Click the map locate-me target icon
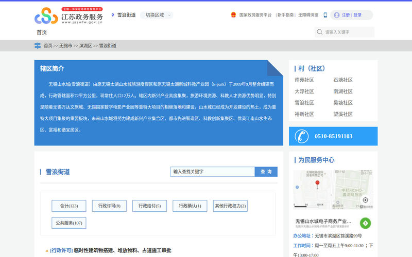This screenshot has width=412, height=257. 365,200
